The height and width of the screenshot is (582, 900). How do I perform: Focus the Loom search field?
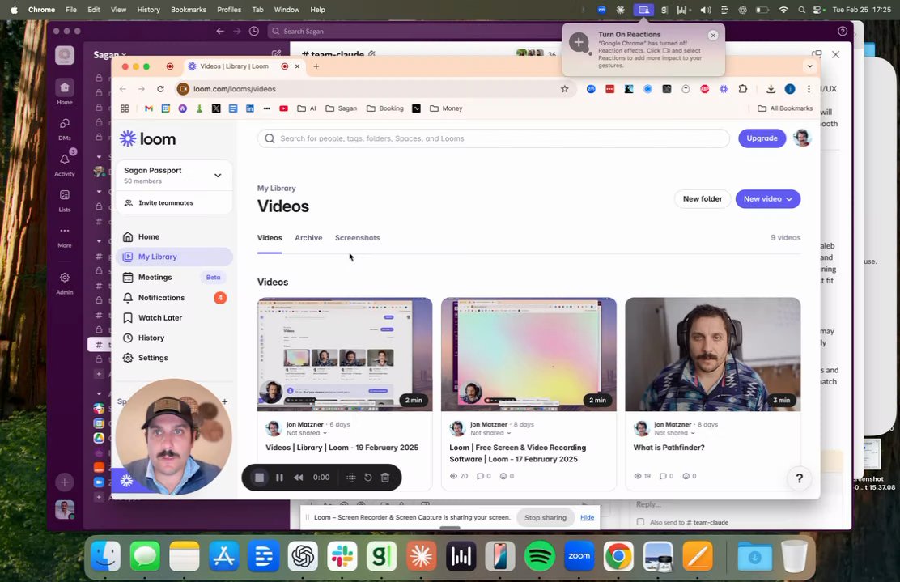494,138
